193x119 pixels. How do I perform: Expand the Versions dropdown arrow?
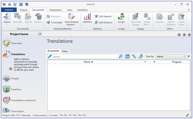[x=159, y=24]
